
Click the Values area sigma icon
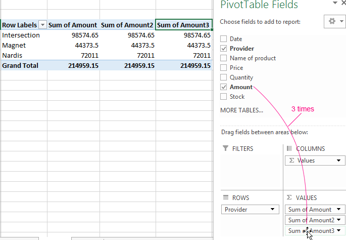tap(289, 197)
